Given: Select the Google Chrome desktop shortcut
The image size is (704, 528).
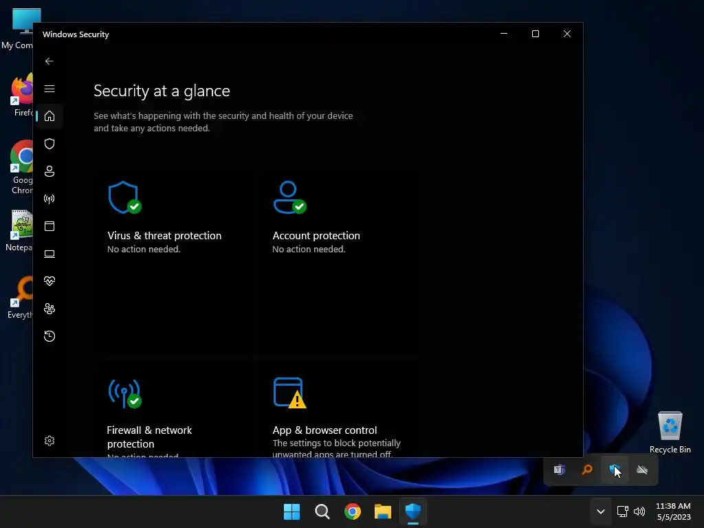Looking at the screenshot, I should pos(21,167).
